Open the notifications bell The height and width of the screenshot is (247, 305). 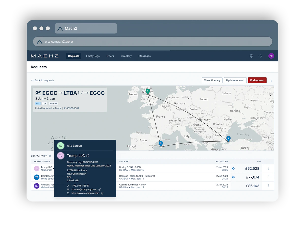[260, 56]
